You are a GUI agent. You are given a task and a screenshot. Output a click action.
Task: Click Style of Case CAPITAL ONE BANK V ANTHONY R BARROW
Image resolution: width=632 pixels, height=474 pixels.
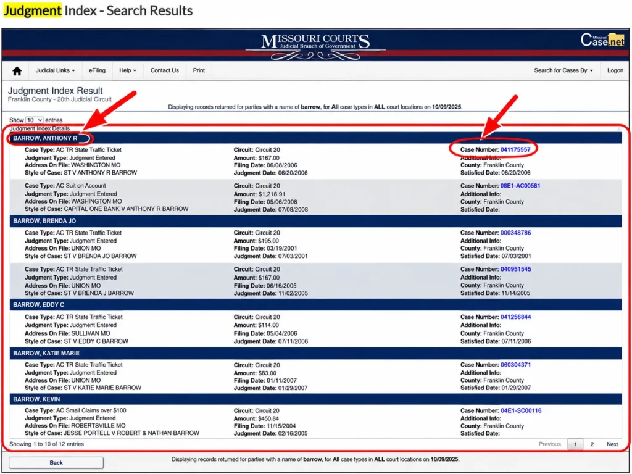tap(106, 209)
